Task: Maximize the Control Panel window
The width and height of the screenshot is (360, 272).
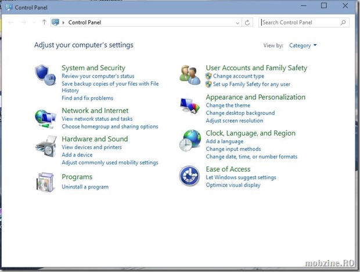Action: point(324,5)
